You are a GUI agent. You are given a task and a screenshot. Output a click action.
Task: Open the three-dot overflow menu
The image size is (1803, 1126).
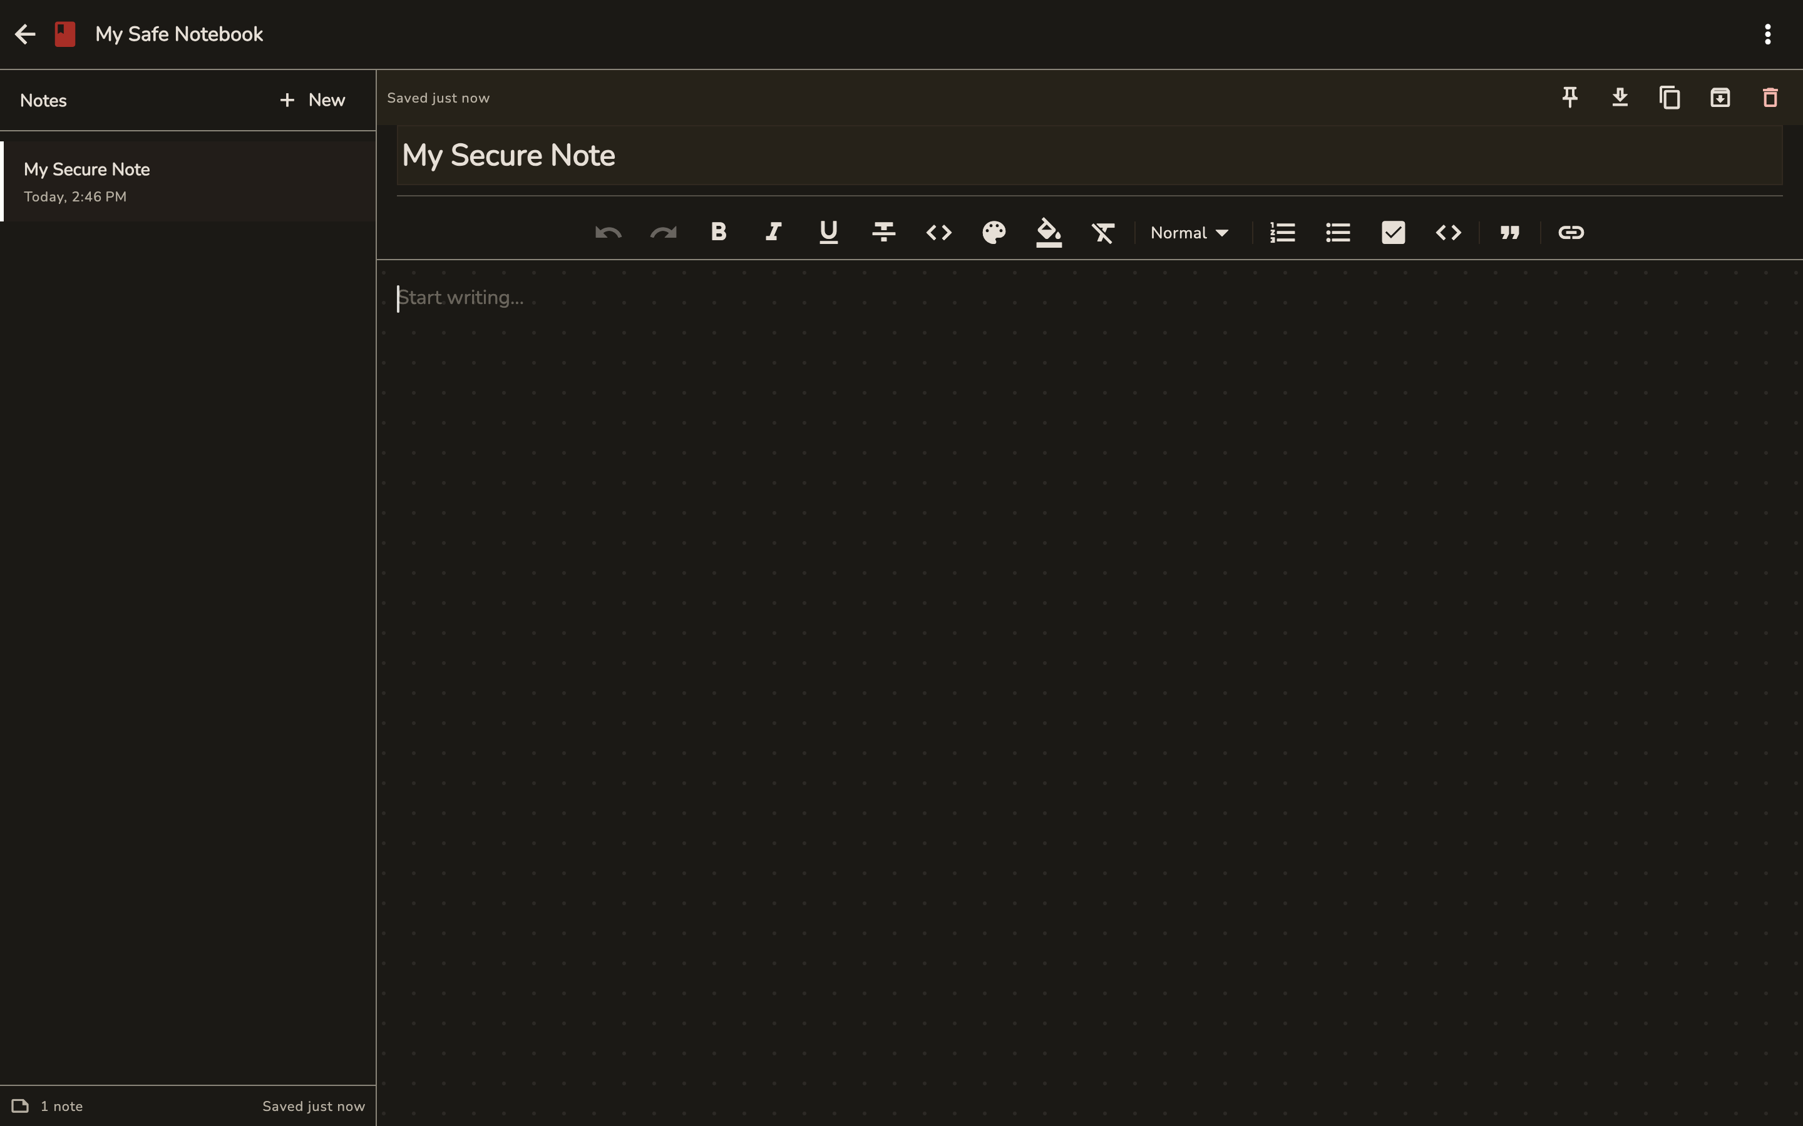tap(1767, 34)
